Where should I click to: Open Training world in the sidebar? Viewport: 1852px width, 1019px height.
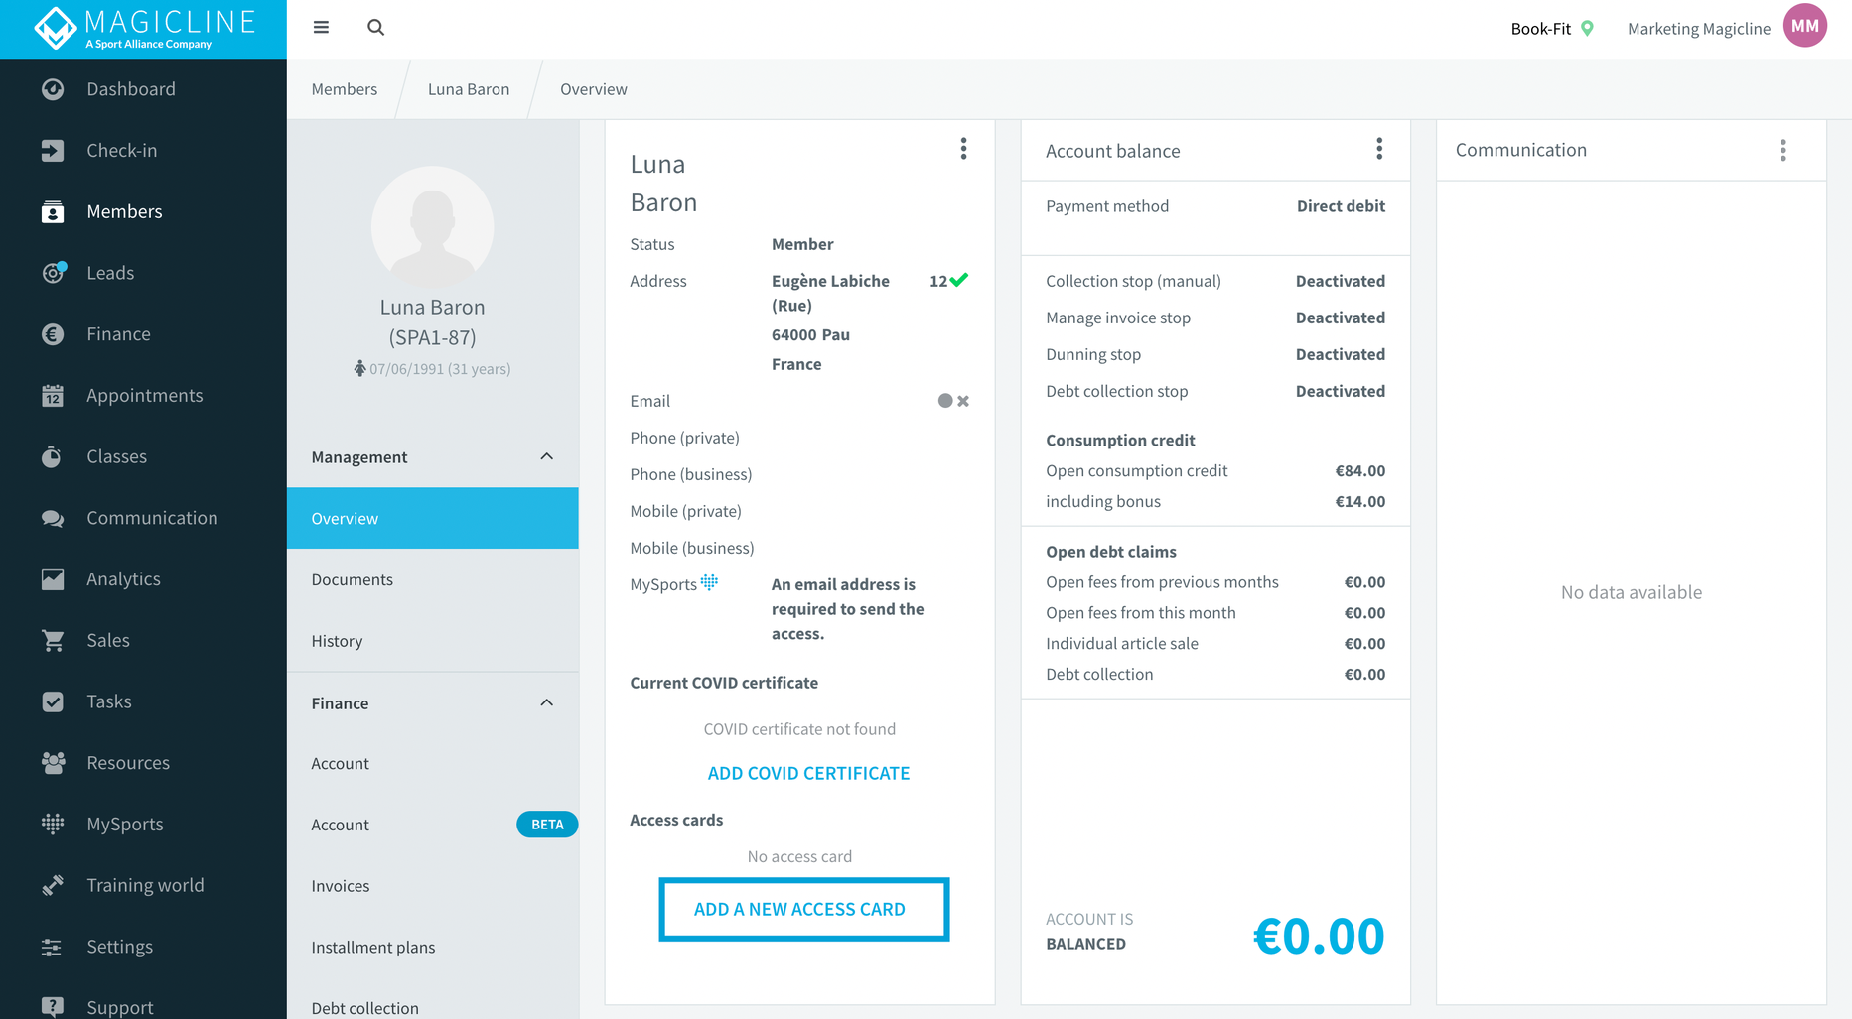[x=143, y=885]
